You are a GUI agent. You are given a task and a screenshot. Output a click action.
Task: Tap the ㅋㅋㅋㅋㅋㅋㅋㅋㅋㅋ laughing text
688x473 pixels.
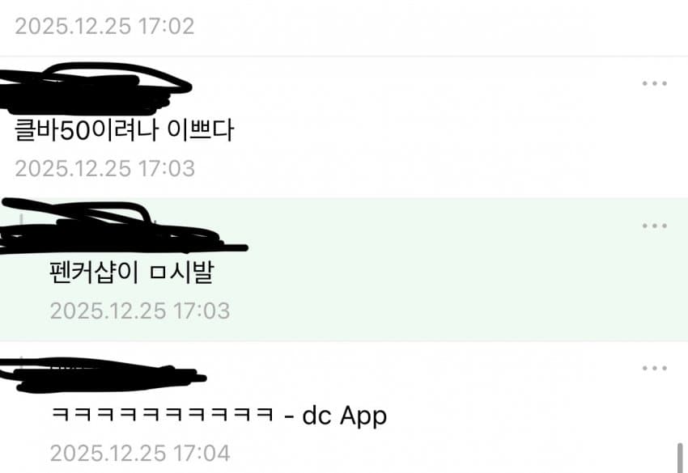(163, 414)
